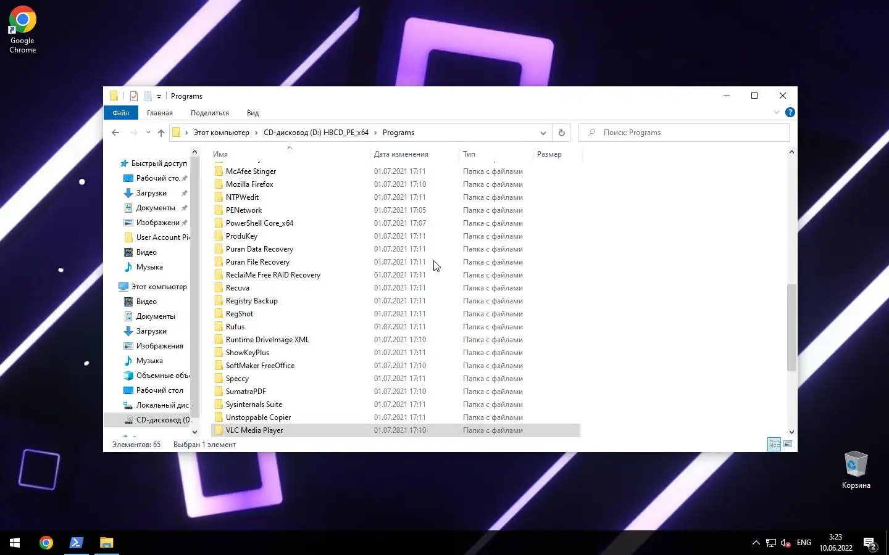Open the Windows Start menu

coord(15,543)
